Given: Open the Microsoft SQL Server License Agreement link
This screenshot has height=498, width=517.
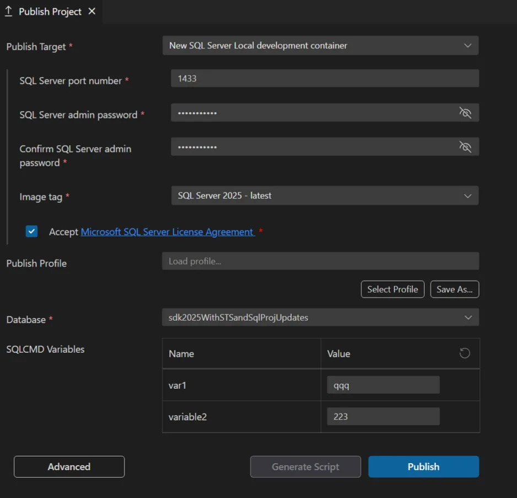Looking at the screenshot, I should [x=166, y=231].
